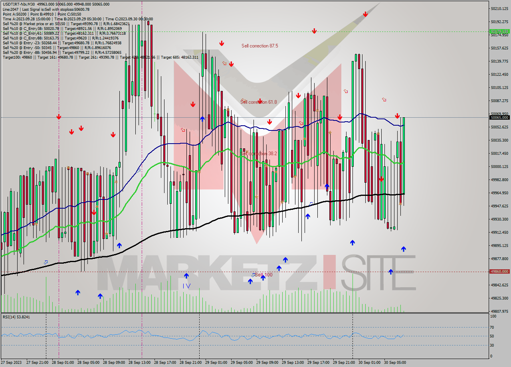
Task: Select the blue up arrow at the 28 Sep low
Action: (77, 293)
